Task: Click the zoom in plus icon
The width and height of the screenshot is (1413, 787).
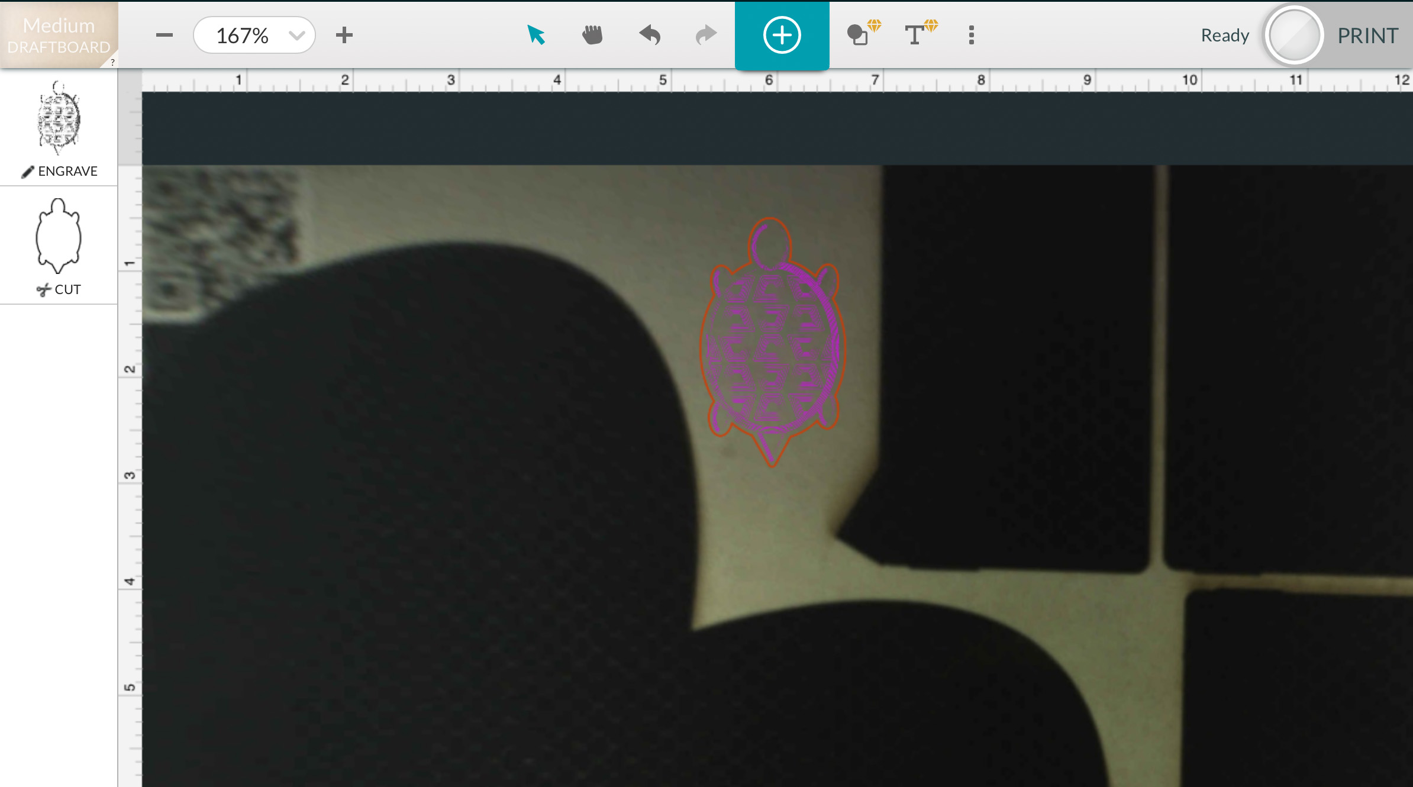Action: click(x=344, y=36)
